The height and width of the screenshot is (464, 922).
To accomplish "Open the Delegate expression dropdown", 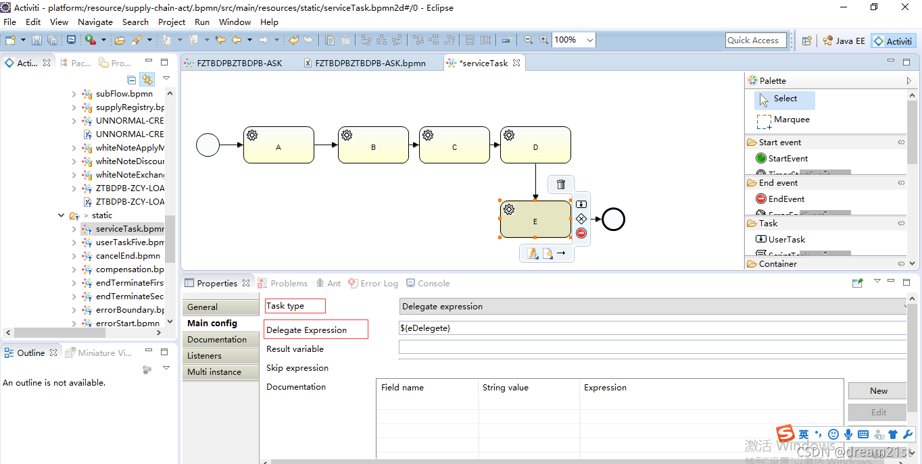I will pos(905,306).
